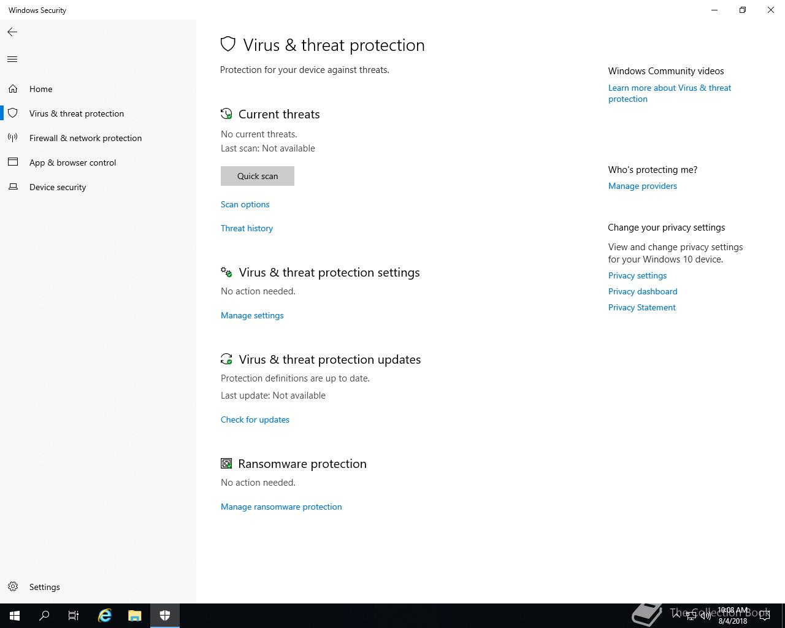
Task: Open Manage ransomware protection
Action: click(x=281, y=507)
